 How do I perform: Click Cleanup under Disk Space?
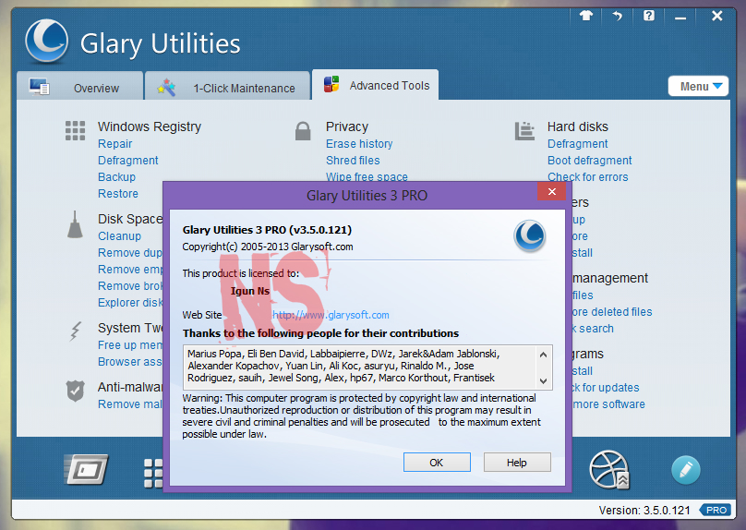(x=119, y=236)
